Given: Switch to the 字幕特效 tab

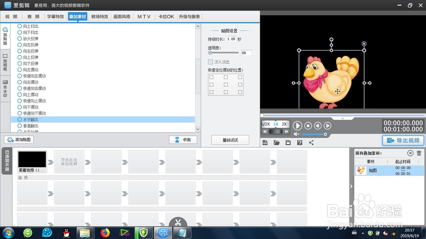Looking at the screenshot, I should (x=55, y=17).
